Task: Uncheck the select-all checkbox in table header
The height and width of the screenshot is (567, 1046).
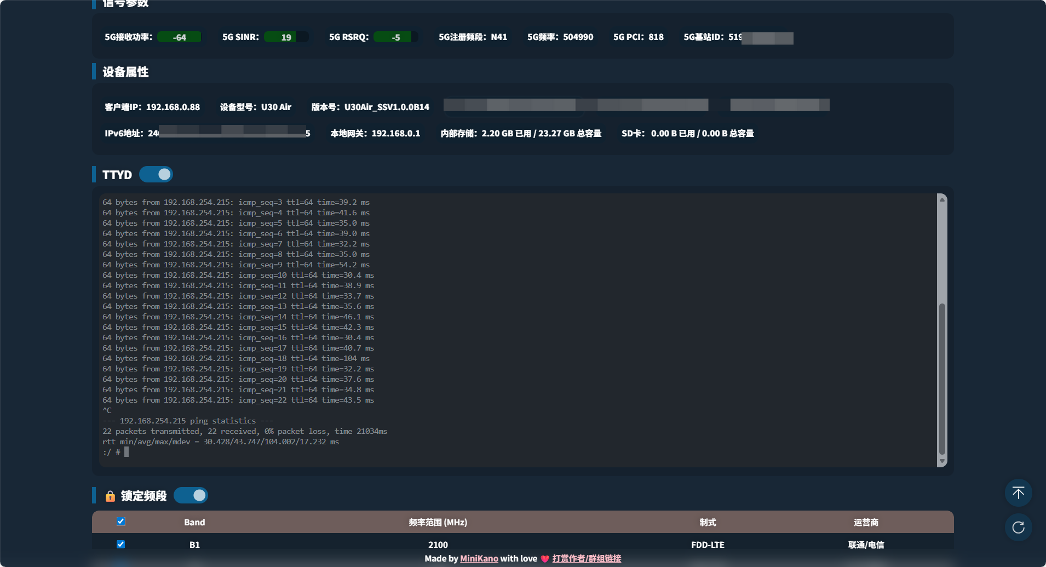Action: (121, 522)
